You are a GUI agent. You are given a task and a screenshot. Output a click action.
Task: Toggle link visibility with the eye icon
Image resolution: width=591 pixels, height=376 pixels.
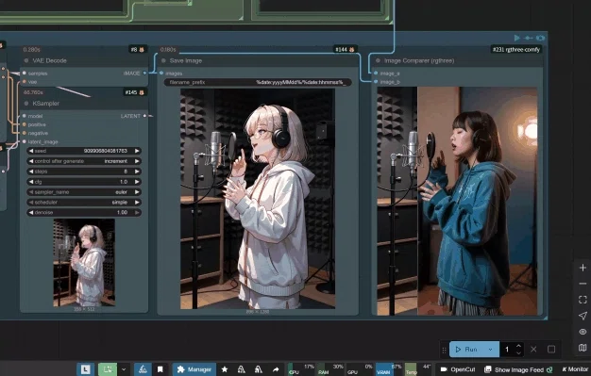click(583, 332)
